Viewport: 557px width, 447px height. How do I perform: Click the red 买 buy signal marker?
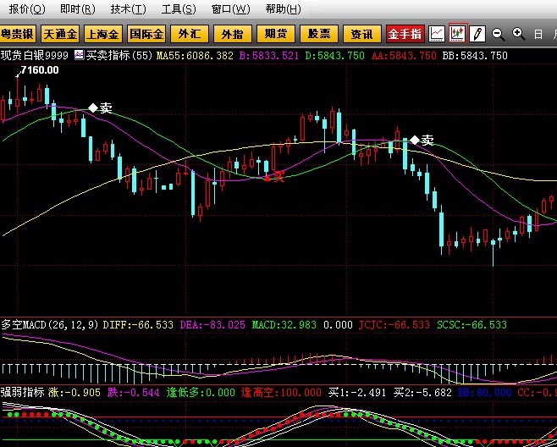[274, 176]
